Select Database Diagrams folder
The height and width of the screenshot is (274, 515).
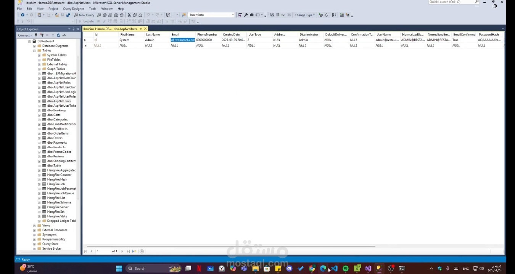pyautogui.click(x=55, y=46)
